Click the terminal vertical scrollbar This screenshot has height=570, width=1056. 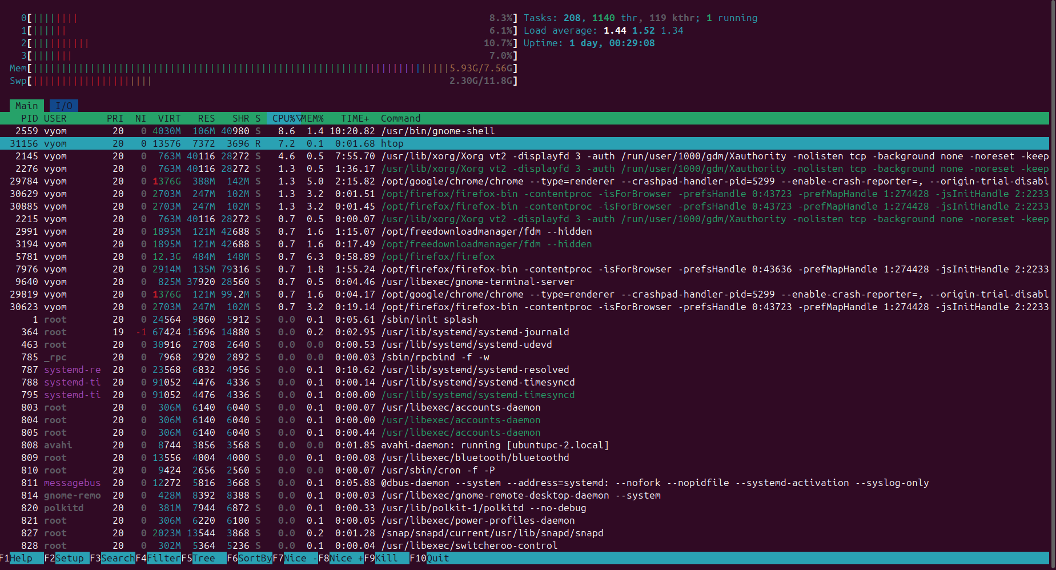coord(1053,285)
